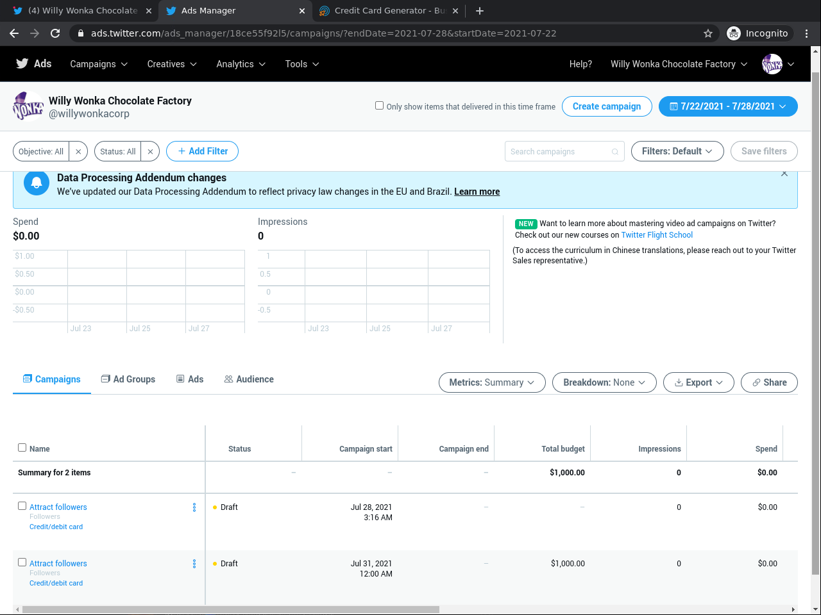821x615 pixels.
Task: Focus the Search campaigns input field
Action: [564, 151]
